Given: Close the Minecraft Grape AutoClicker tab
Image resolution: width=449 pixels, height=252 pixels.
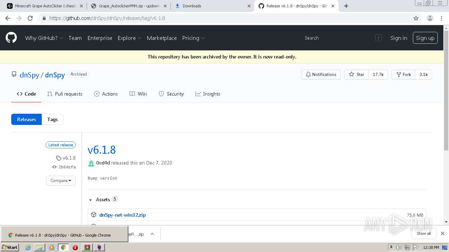Looking at the screenshot, I should coord(81,6).
